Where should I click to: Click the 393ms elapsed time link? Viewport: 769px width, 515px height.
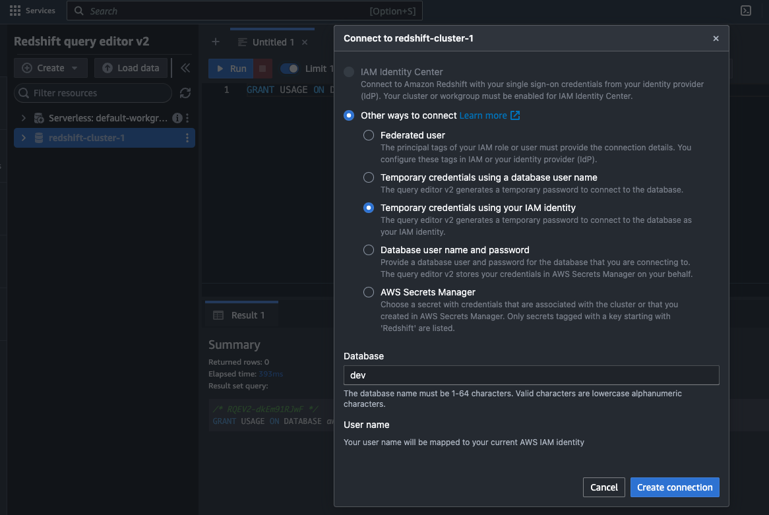click(270, 374)
